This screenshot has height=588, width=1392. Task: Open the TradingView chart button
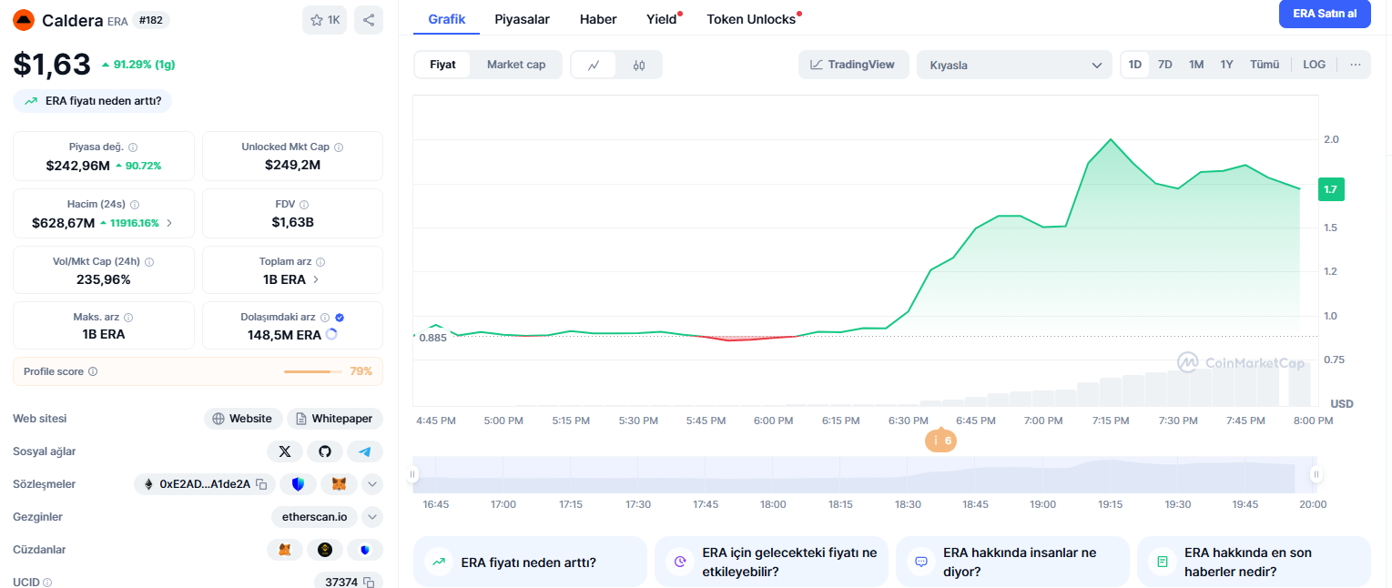tap(854, 65)
